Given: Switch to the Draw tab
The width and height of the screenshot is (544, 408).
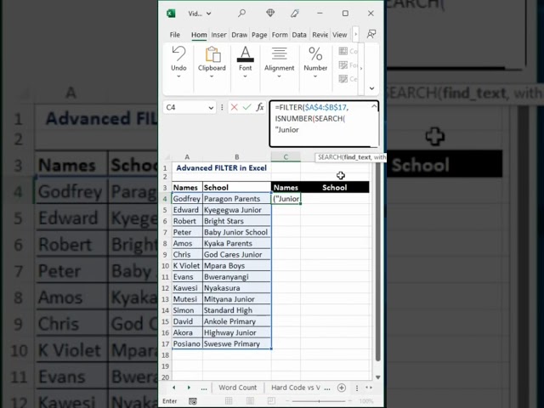Looking at the screenshot, I should click(240, 35).
